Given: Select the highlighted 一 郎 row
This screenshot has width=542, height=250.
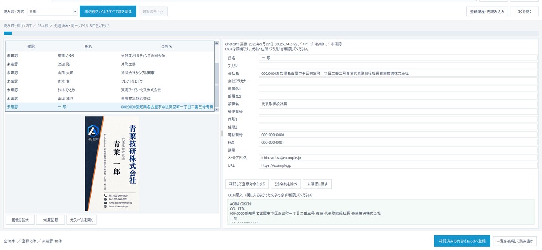Looking at the screenshot, I should (x=110, y=107).
